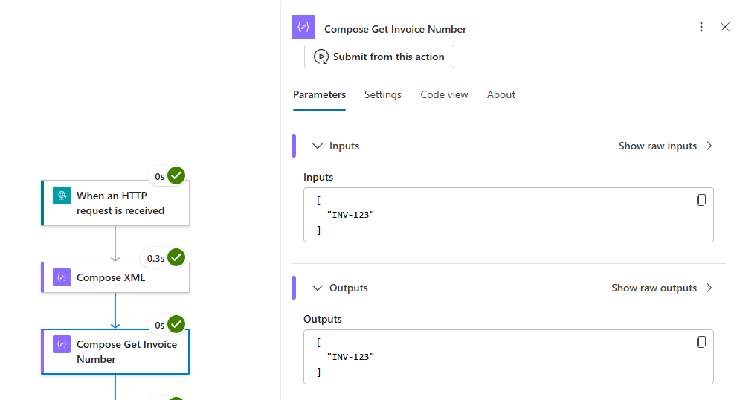Click the Compose Get Invoice Number node icon
The image size is (737, 400).
pos(61,344)
